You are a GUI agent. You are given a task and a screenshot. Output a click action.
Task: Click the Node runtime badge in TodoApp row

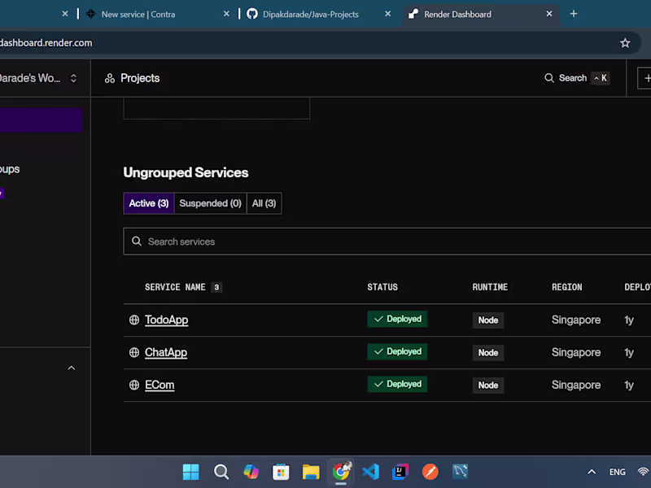pyautogui.click(x=488, y=320)
